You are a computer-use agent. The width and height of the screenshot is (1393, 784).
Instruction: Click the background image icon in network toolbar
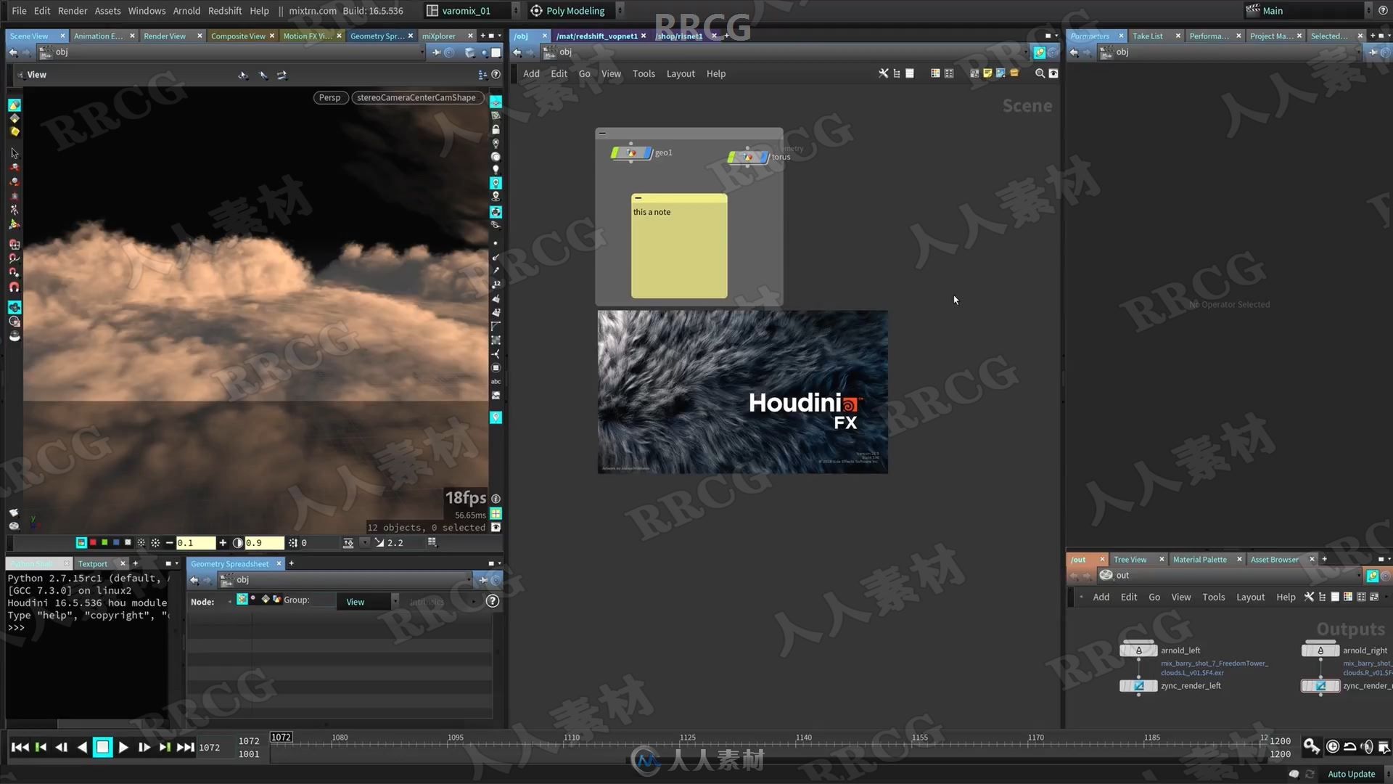pos(1000,73)
